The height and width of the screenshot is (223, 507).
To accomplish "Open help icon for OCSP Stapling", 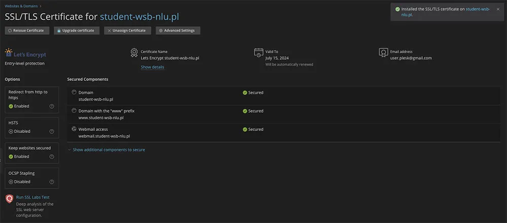I will point(52,182).
